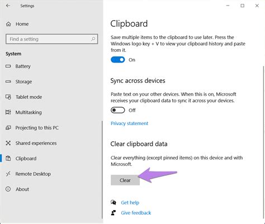Open the Give feedback link
The height and width of the screenshot is (224, 265).
136,213
